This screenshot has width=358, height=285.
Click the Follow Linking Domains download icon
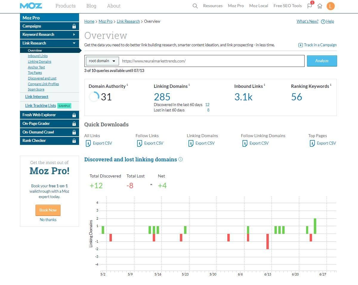245,143
